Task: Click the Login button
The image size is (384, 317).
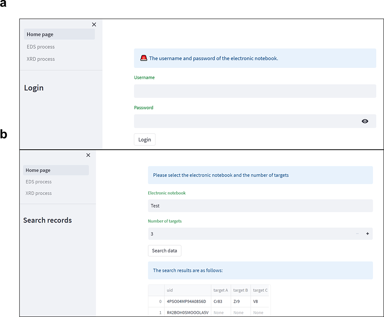Action: click(144, 140)
